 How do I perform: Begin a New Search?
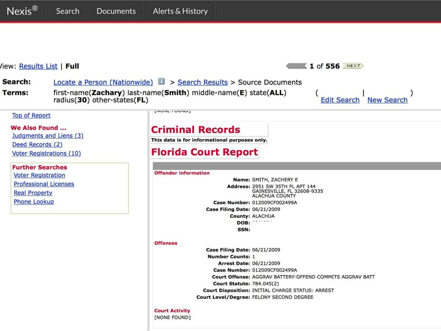click(387, 100)
